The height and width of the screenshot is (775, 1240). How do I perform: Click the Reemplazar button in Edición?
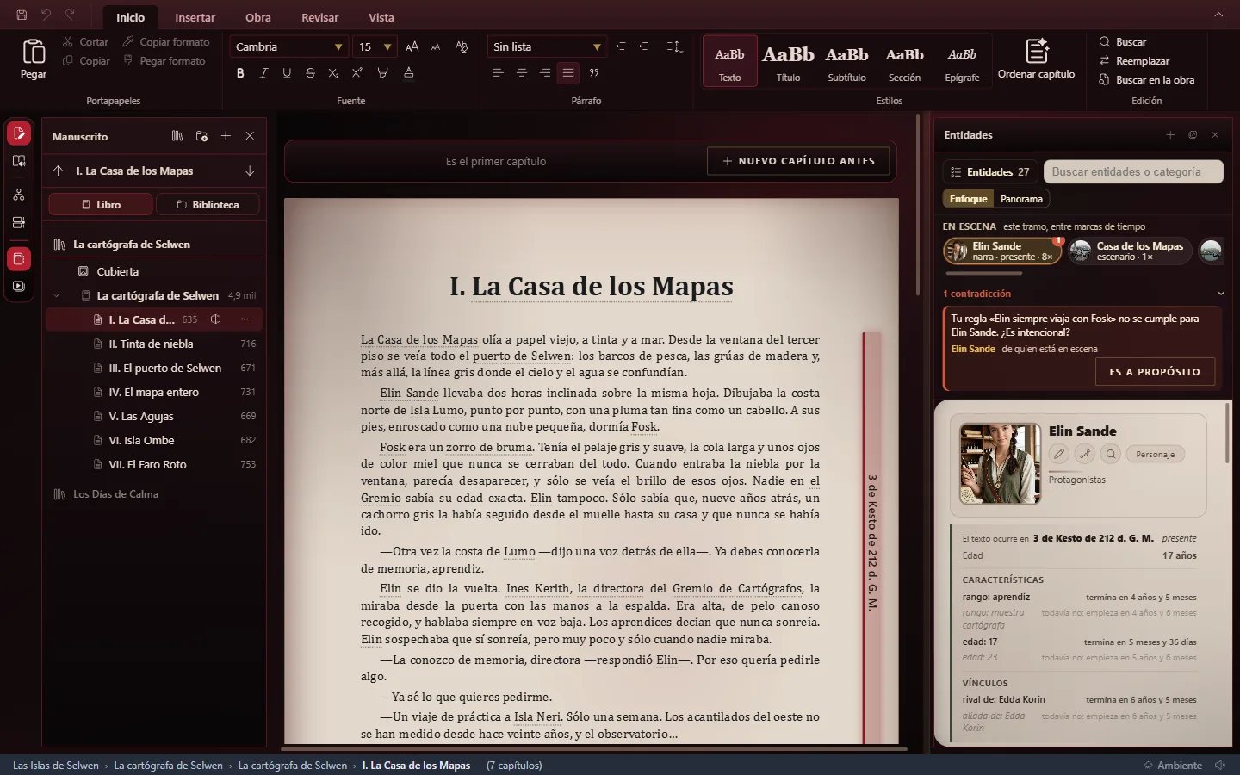point(1134,61)
